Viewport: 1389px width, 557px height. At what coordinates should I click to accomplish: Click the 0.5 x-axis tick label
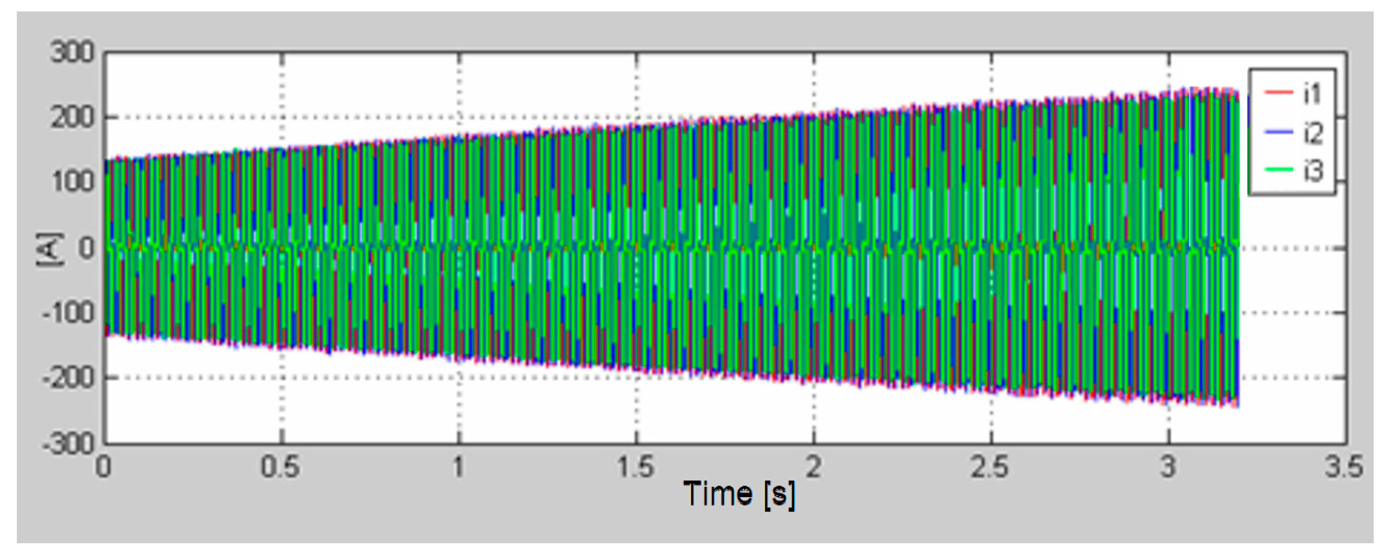tap(280, 466)
